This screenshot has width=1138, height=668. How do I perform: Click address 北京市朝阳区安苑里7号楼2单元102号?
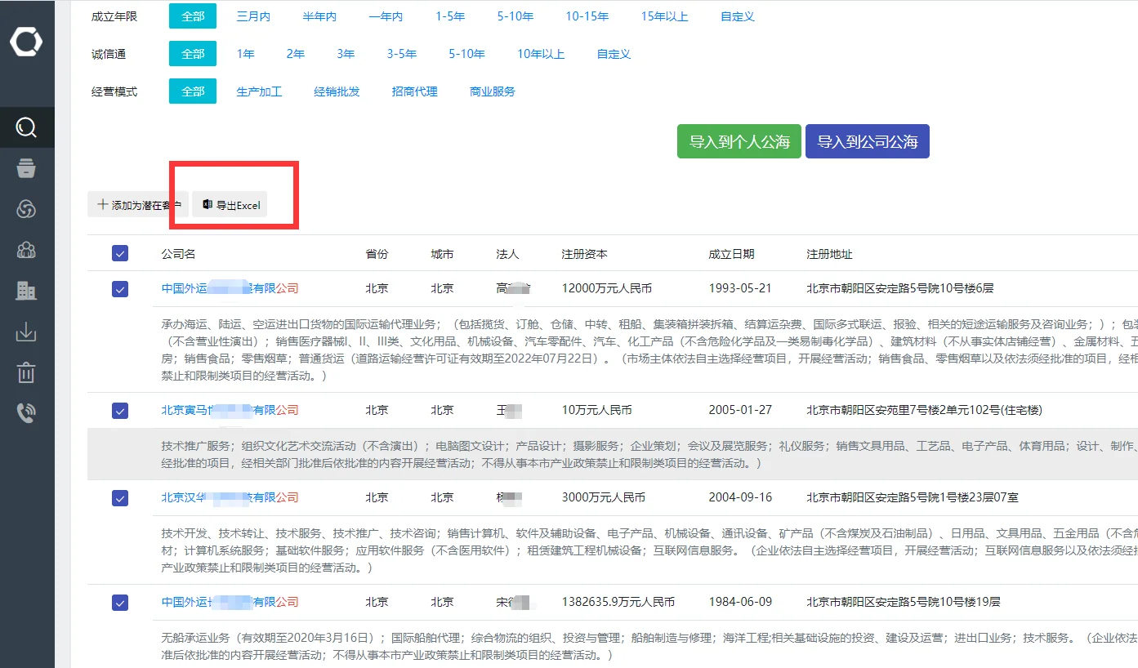[x=924, y=410]
